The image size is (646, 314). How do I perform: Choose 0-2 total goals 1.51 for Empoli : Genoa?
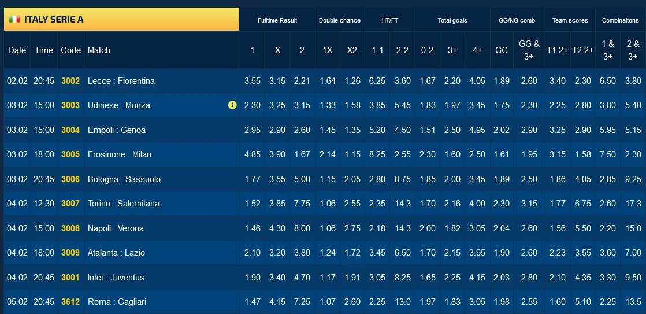(x=427, y=130)
